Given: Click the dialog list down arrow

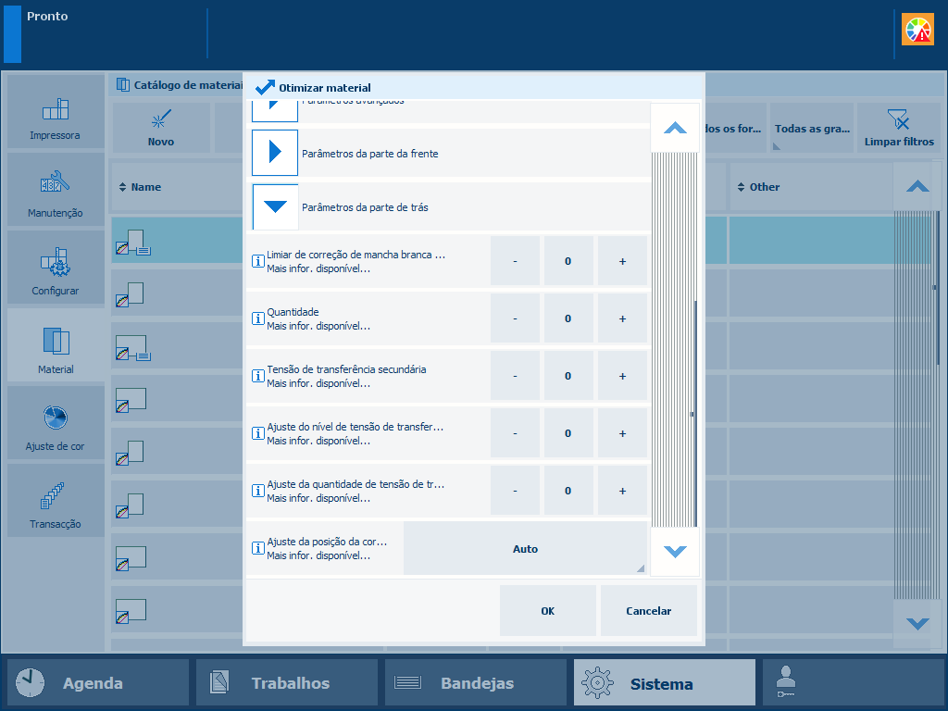Looking at the screenshot, I should pos(675,552).
